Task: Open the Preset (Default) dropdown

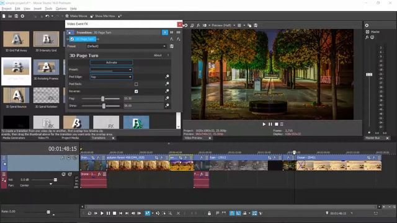Action: pyautogui.click(x=127, y=46)
